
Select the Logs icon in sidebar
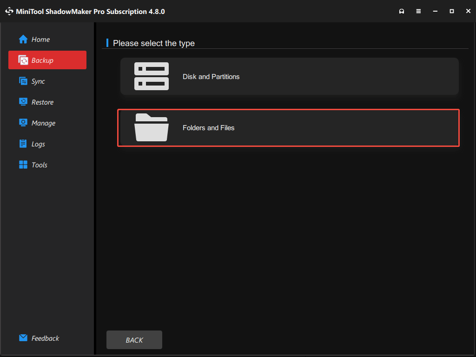(x=23, y=144)
